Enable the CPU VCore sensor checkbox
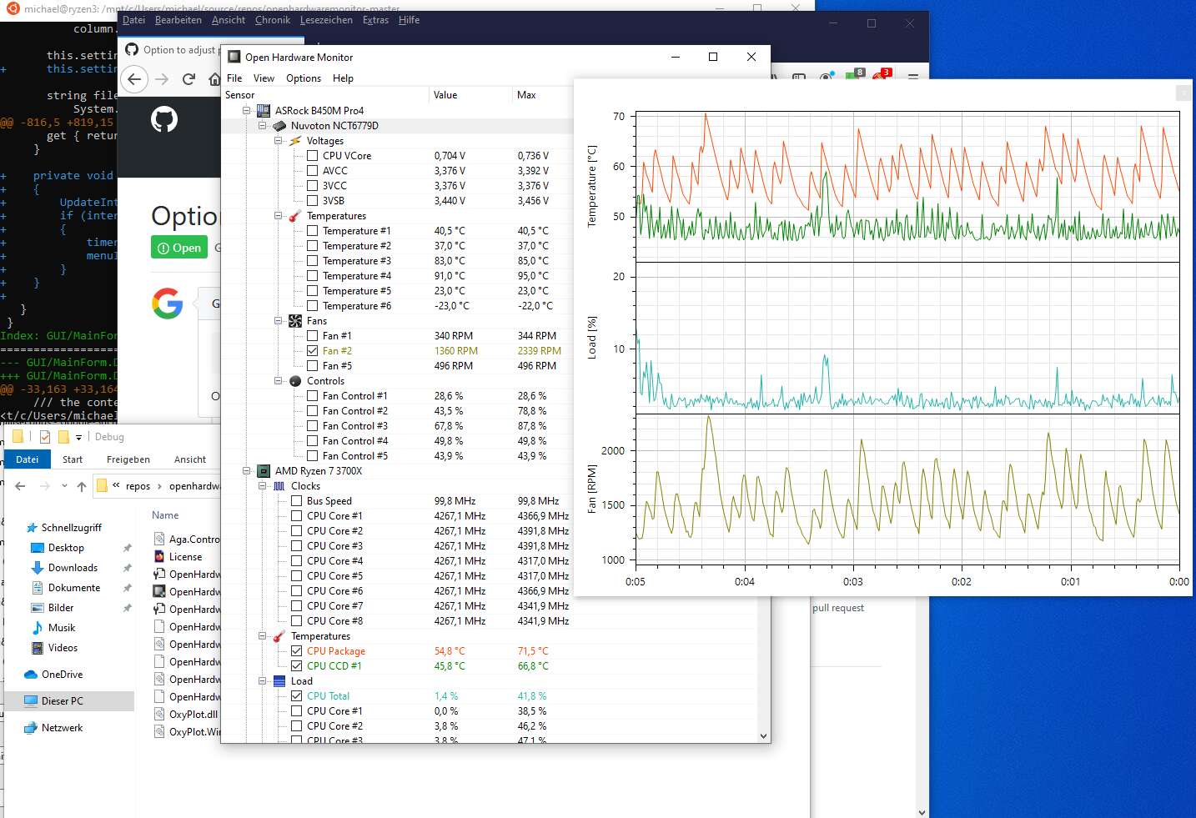Viewport: 1196px width, 818px height. pos(312,155)
